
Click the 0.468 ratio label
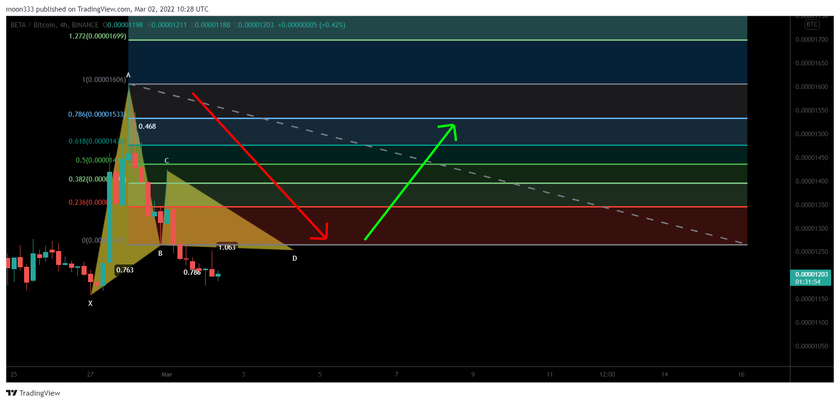click(x=147, y=126)
